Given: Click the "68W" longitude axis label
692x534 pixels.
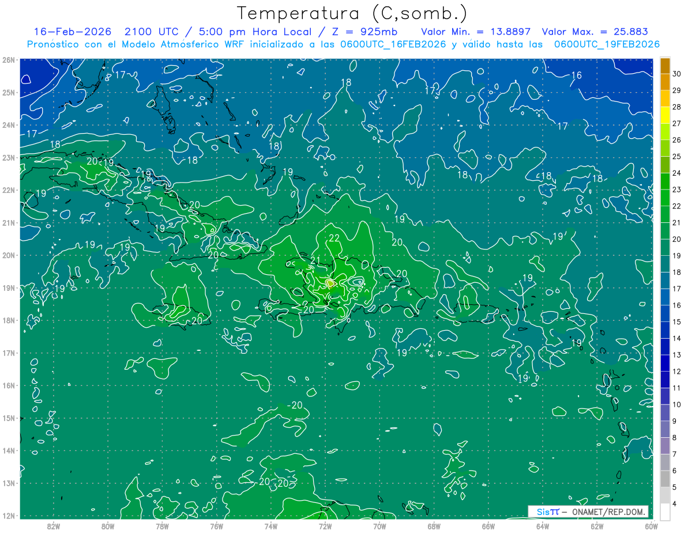Looking at the screenshot, I should (x=434, y=526).
